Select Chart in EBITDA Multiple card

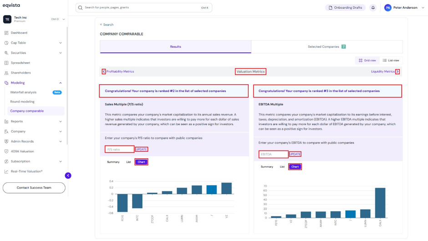pyautogui.click(x=295, y=167)
